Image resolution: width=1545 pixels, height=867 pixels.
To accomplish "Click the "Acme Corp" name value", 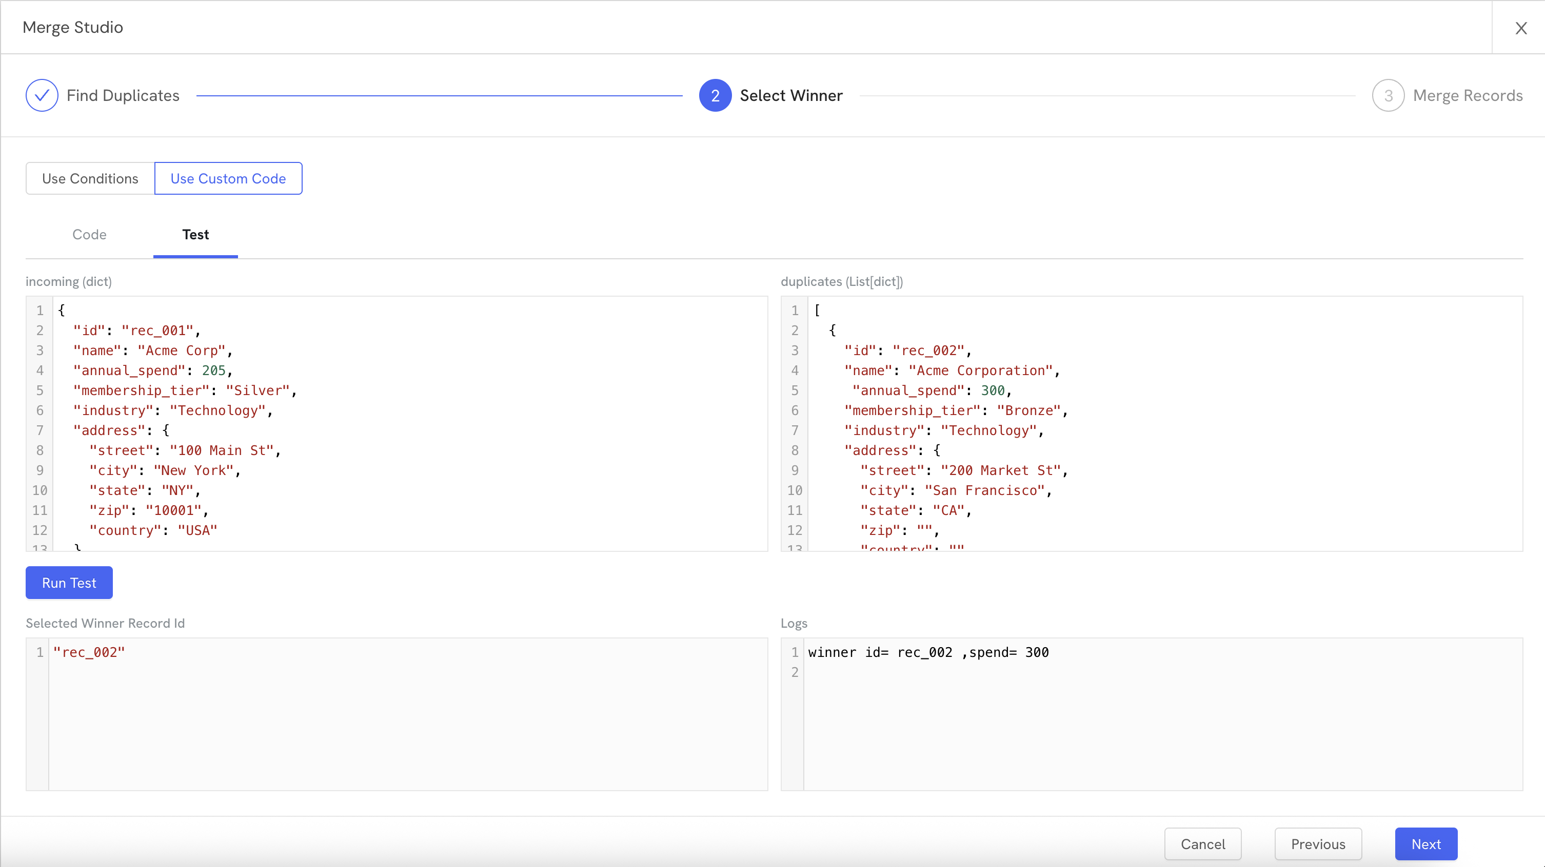I will [x=182, y=350].
